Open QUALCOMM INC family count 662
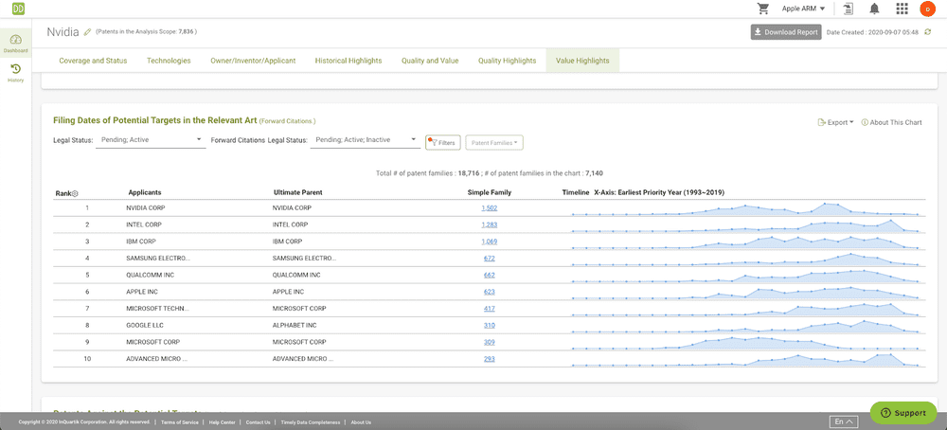The height and width of the screenshot is (430, 947). pos(490,275)
